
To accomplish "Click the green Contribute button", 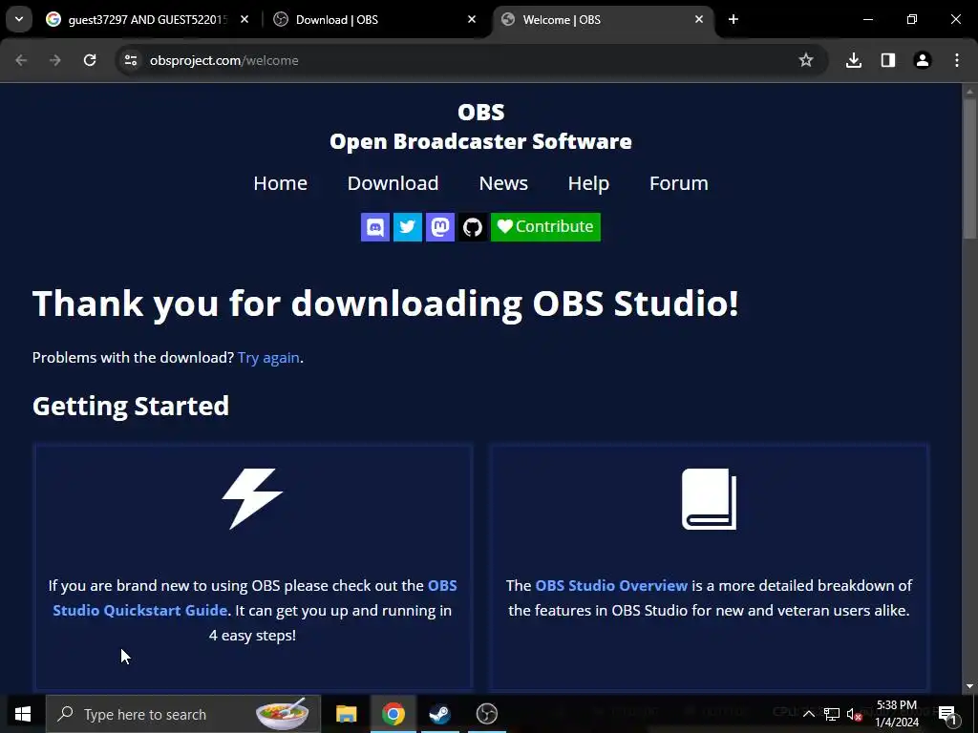I will (545, 227).
